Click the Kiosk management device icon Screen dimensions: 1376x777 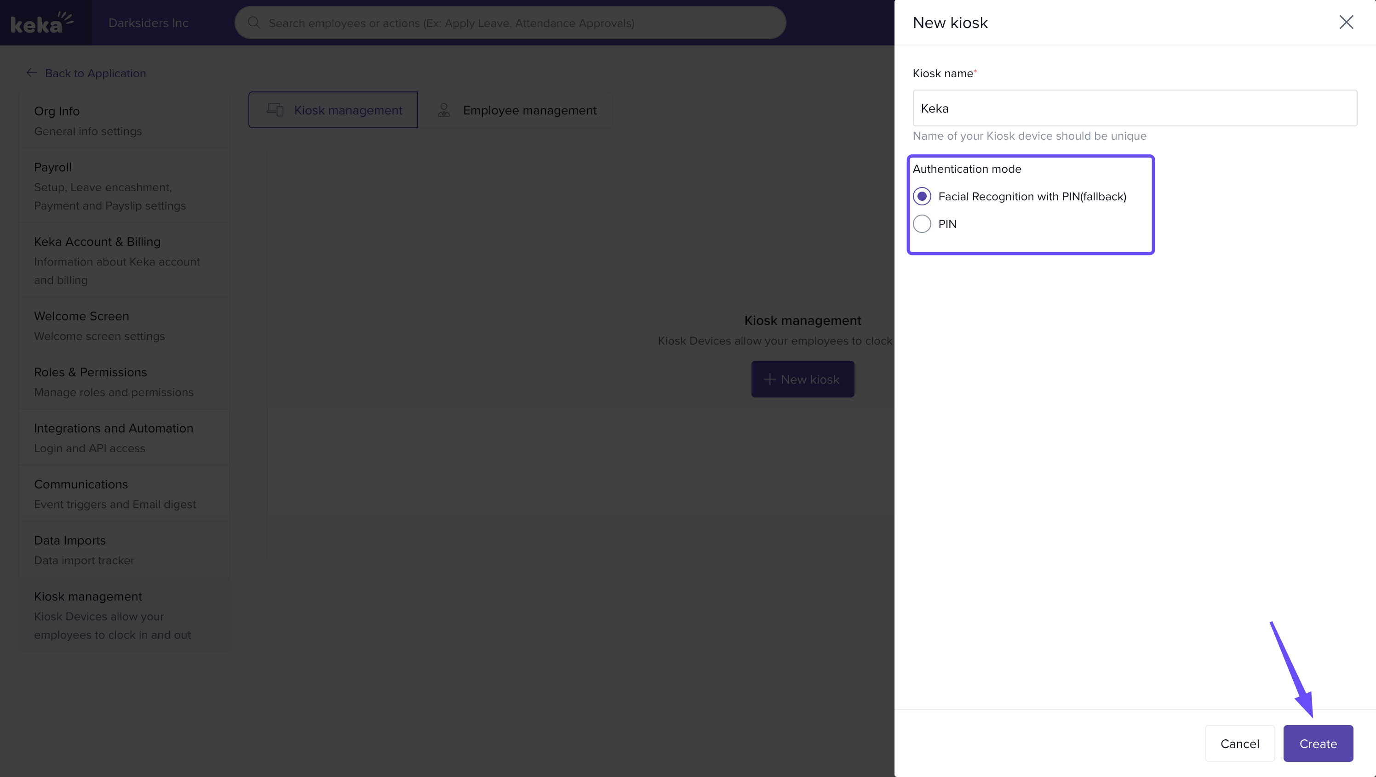click(x=275, y=110)
